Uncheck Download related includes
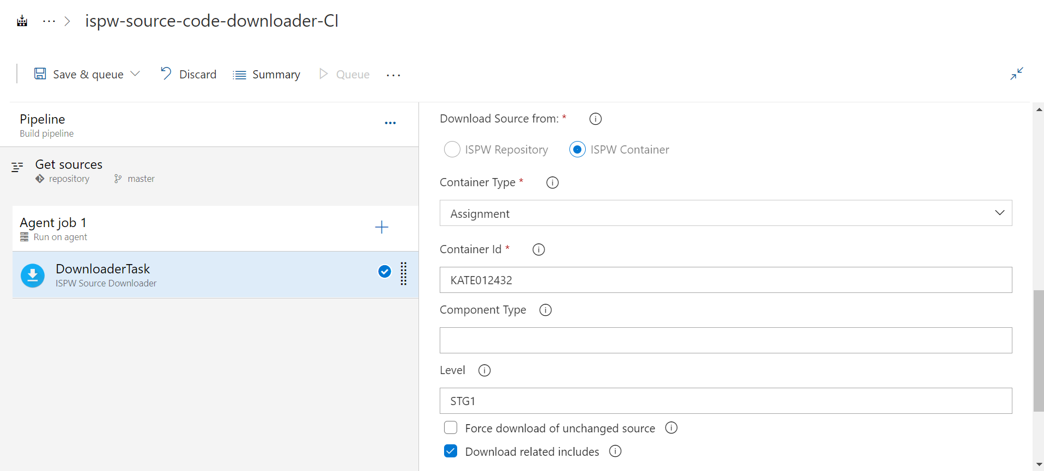This screenshot has height=471, width=1044. [x=451, y=451]
